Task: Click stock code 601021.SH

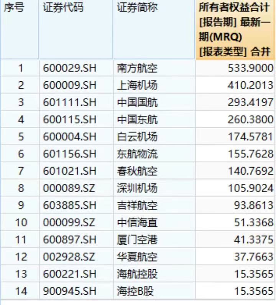Action: click(x=70, y=171)
